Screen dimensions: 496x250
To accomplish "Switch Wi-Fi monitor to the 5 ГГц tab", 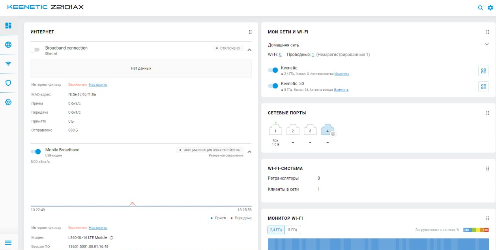I will pyautogui.click(x=292, y=230).
